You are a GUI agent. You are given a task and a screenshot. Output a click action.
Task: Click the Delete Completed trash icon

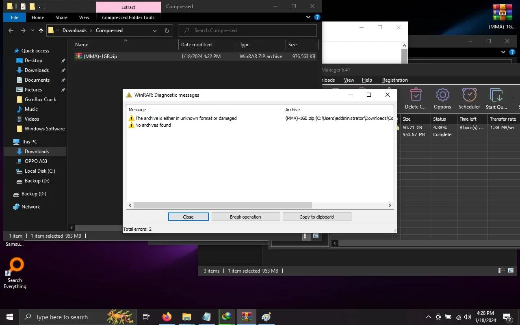(416, 99)
